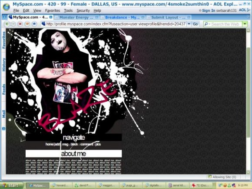Click the MySpace favicon in address bar
The width and height of the screenshot is (252, 189).
43,24
